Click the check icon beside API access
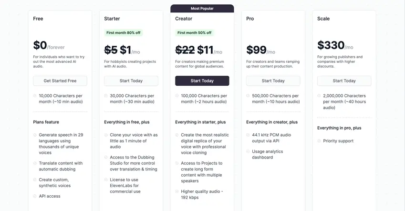Viewport: 405px width, 211px height. point(35,196)
